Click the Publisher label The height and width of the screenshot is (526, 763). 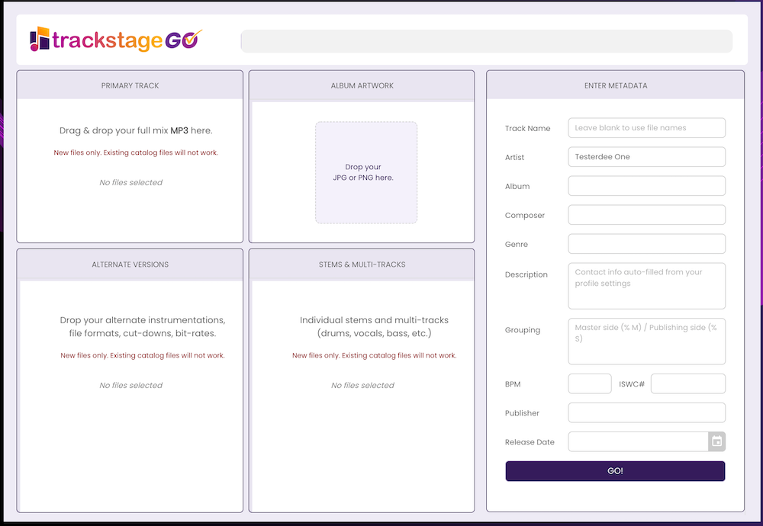click(522, 413)
